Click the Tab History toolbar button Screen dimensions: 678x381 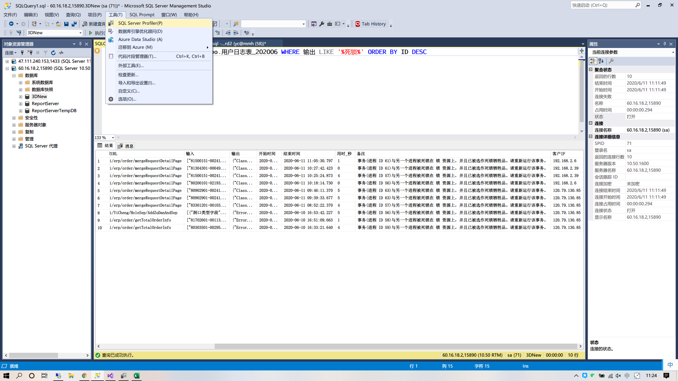click(370, 24)
